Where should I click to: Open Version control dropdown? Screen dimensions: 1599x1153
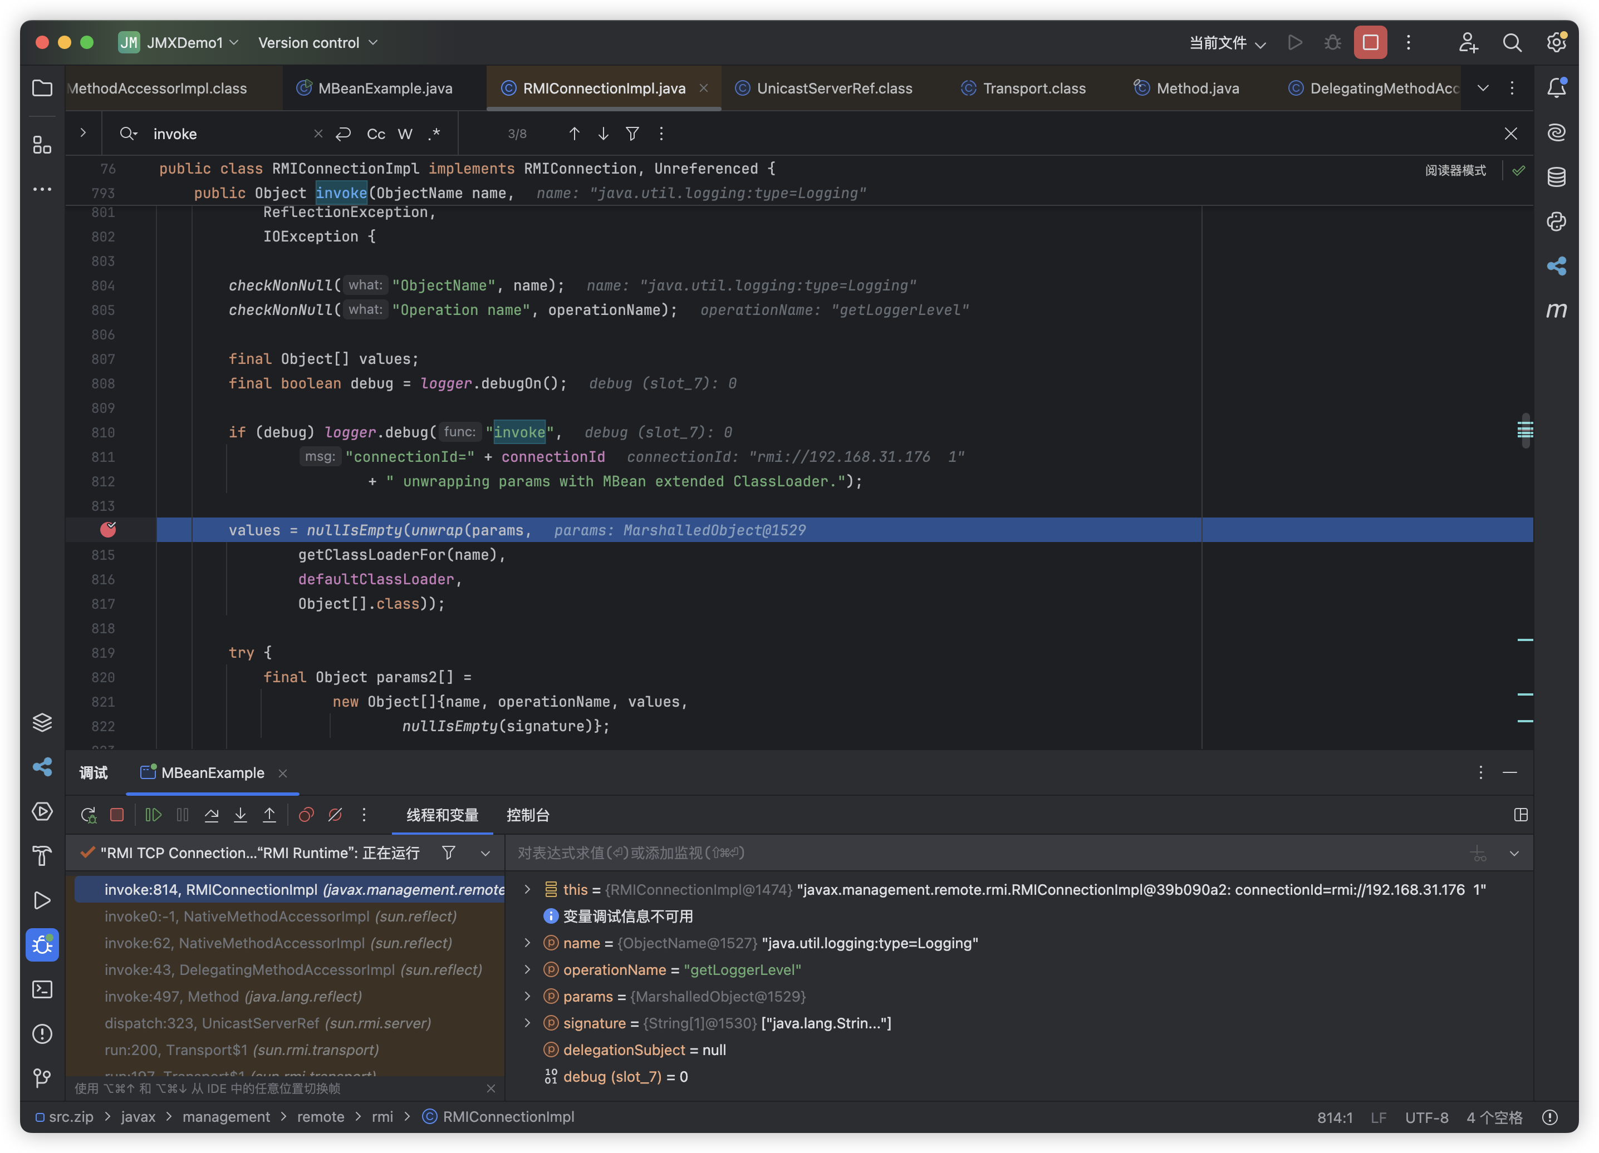pos(318,42)
